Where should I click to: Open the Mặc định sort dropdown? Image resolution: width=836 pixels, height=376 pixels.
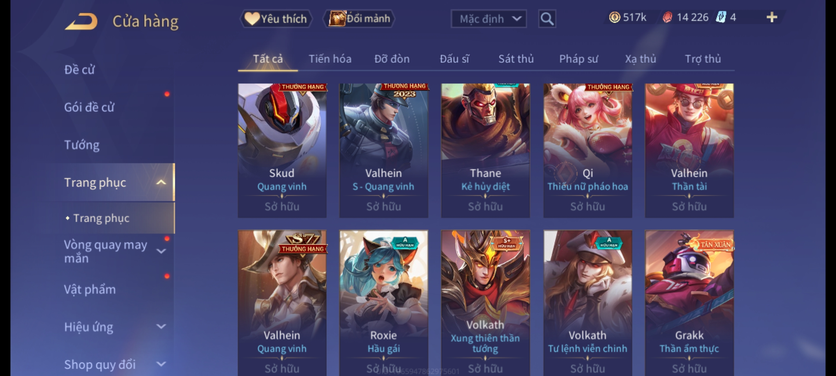489,19
